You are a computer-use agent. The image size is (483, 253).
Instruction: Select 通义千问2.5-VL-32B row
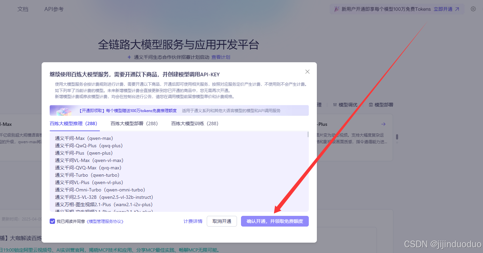pyautogui.click(x=104, y=197)
